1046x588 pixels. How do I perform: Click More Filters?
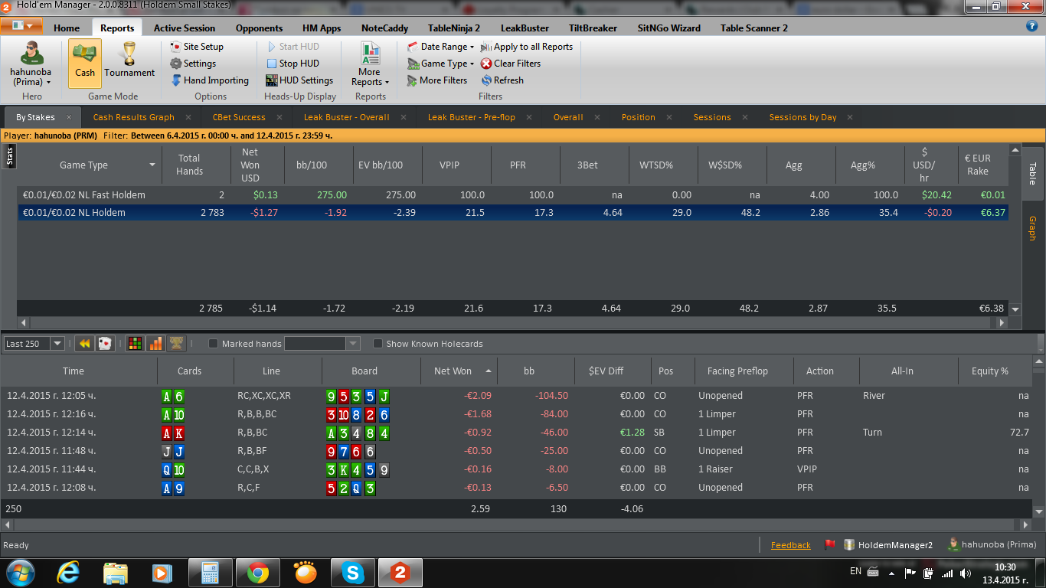[x=436, y=80]
